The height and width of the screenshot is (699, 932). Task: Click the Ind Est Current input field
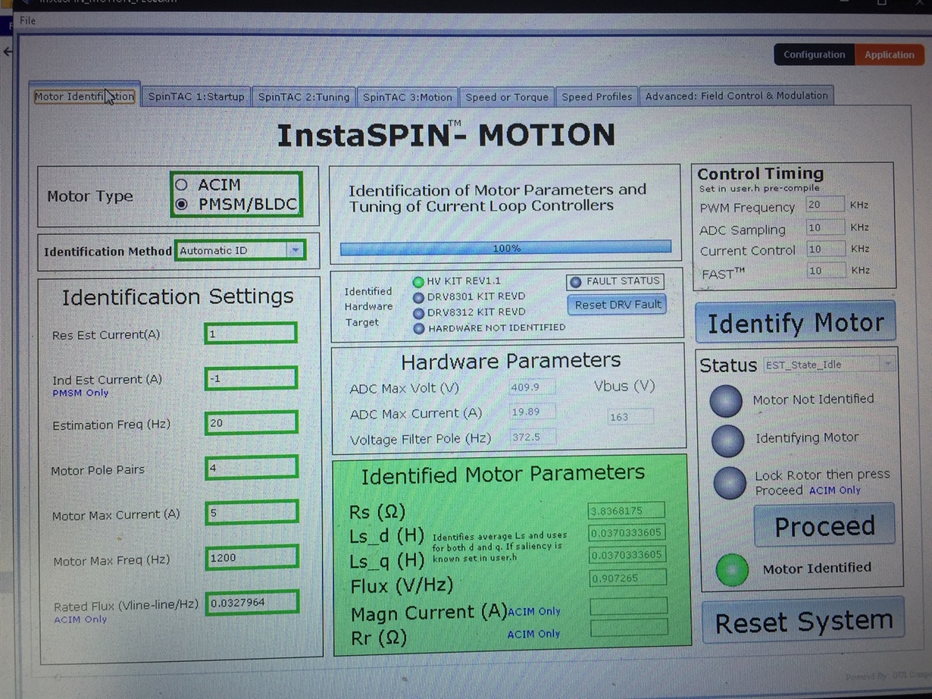[251, 378]
